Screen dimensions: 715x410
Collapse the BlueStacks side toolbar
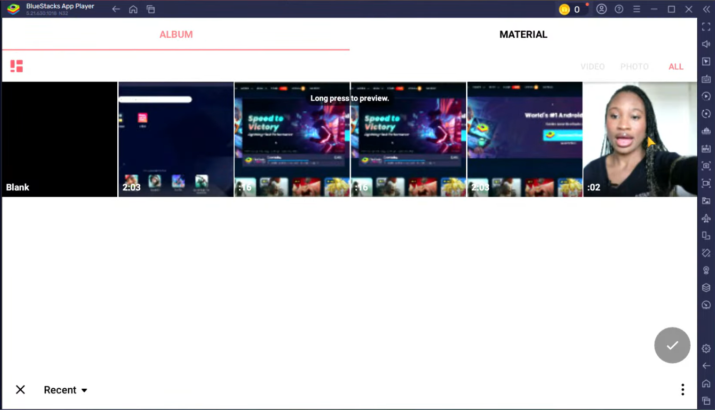tap(706, 9)
